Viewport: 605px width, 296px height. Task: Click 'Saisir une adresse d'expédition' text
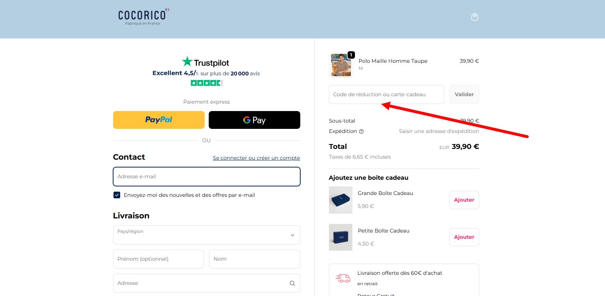pyautogui.click(x=439, y=131)
